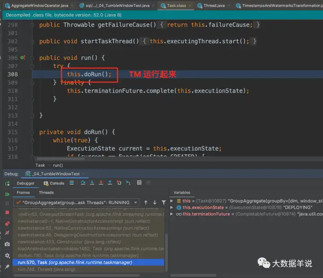This screenshot has height=278, width=323.
Task: Expand folded startTaskThread method at line 302
Action: point(32,42)
